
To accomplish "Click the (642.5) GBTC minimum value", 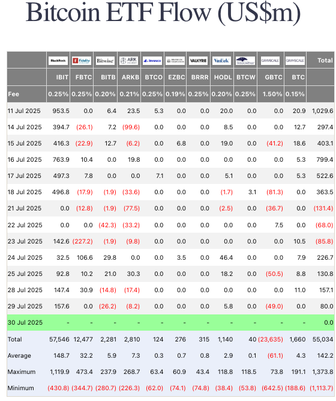I will (272, 388).
